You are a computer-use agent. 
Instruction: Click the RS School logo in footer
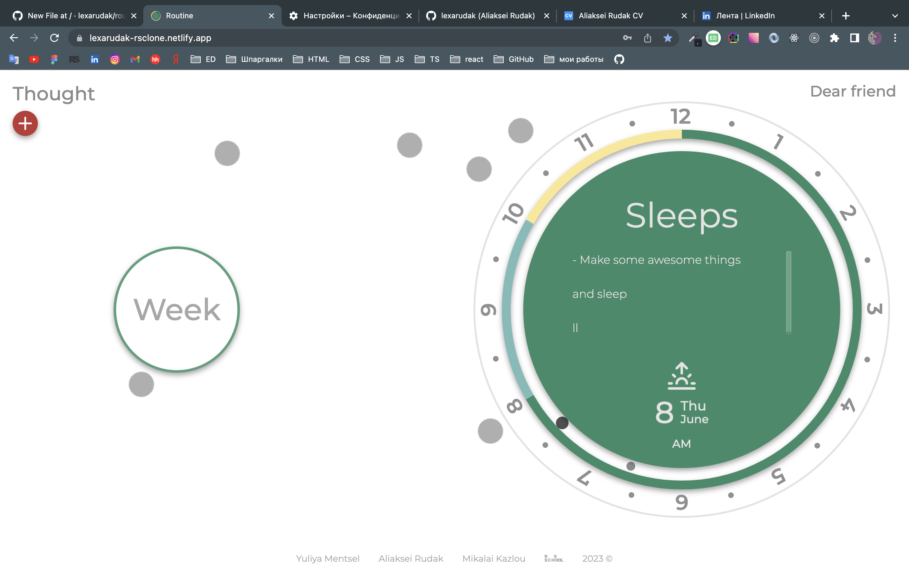tap(553, 559)
